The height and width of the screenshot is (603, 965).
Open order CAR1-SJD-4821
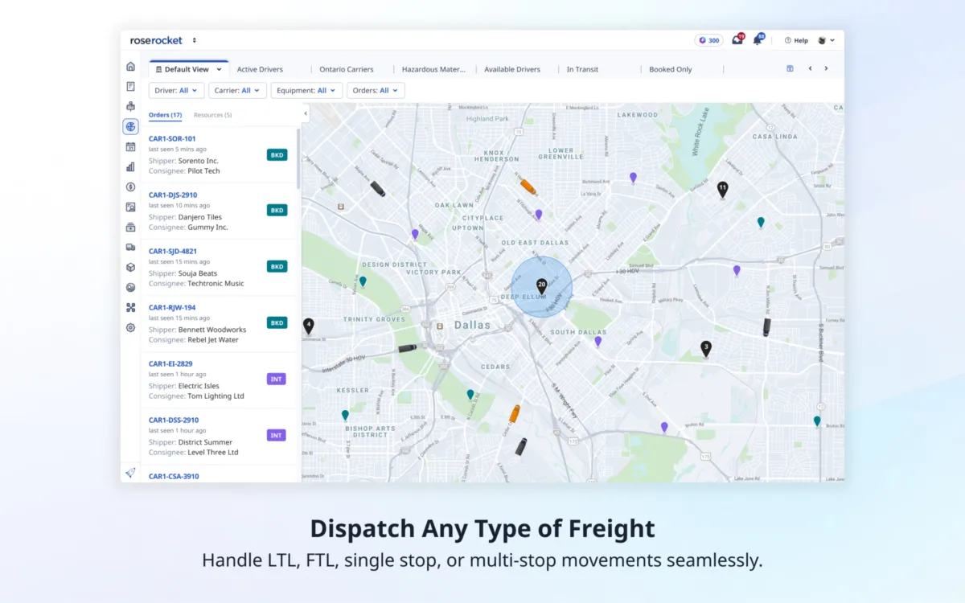172,251
